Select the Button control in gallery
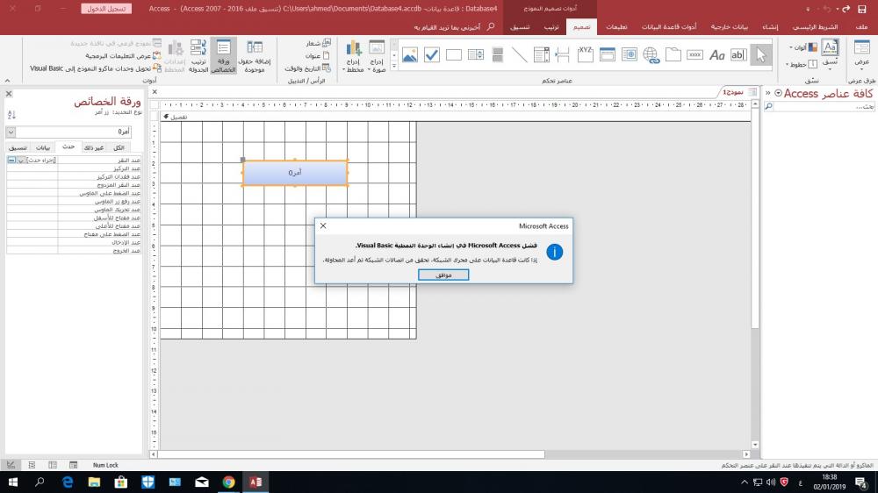This screenshot has width=878, height=493. coord(694,55)
